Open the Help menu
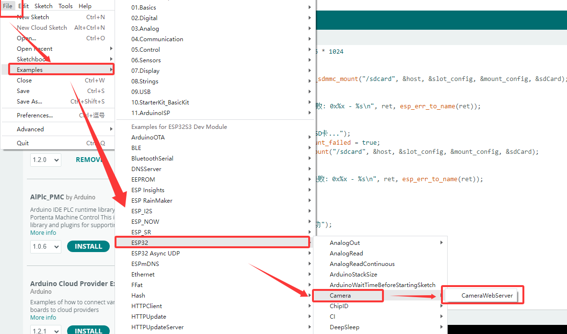This screenshot has width=567, height=334. [85, 6]
